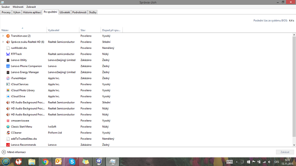This screenshot has width=296, height=166.
Task: Open the Služby tab
Action: 92,12
